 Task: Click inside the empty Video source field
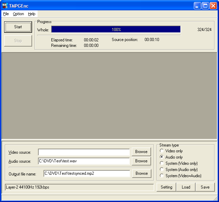[x=84, y=152]
